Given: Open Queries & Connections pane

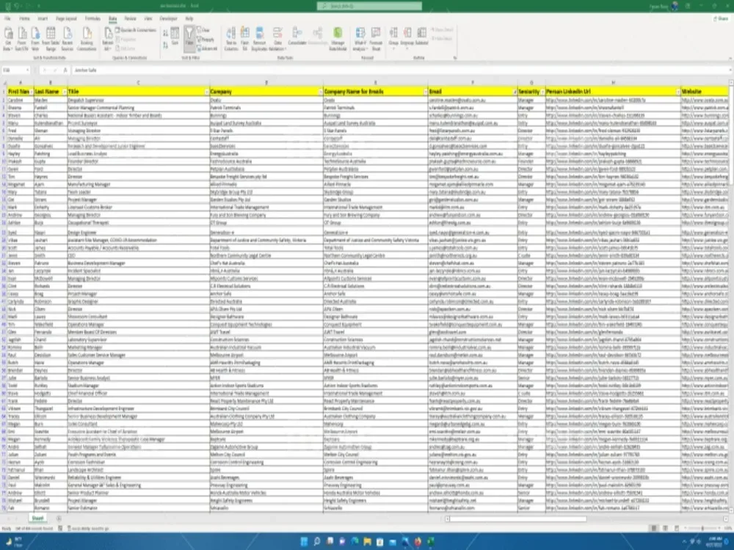Looking at the screenshot, I should [135, 30].
